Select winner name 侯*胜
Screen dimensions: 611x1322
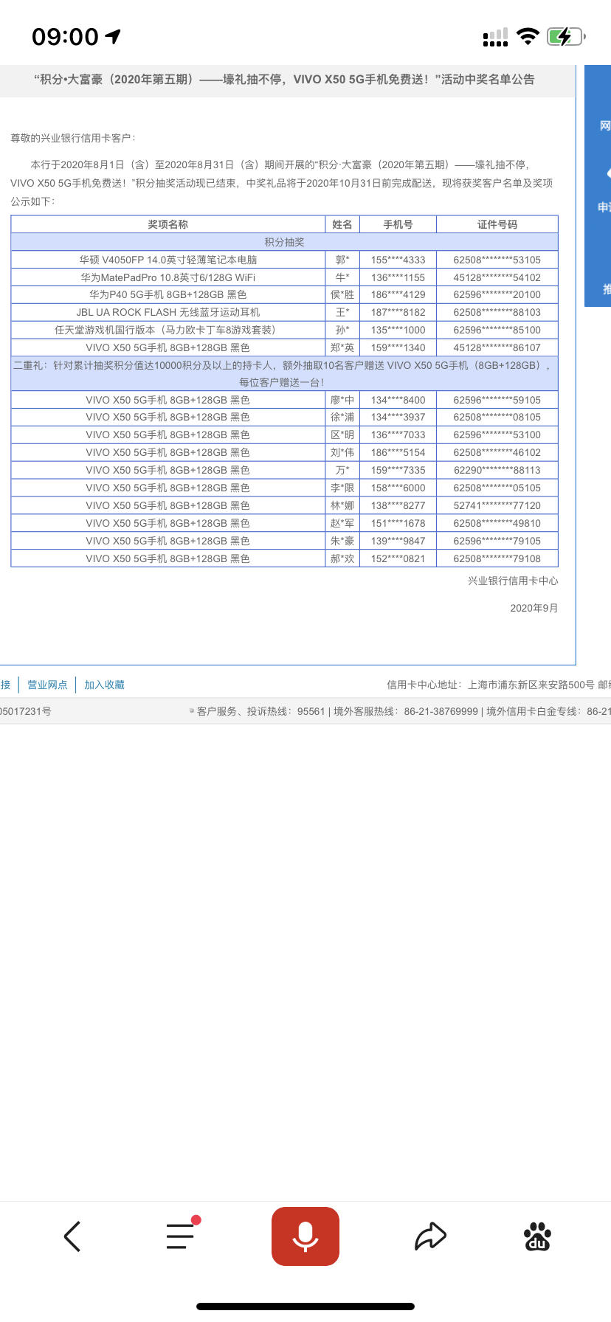342,294
